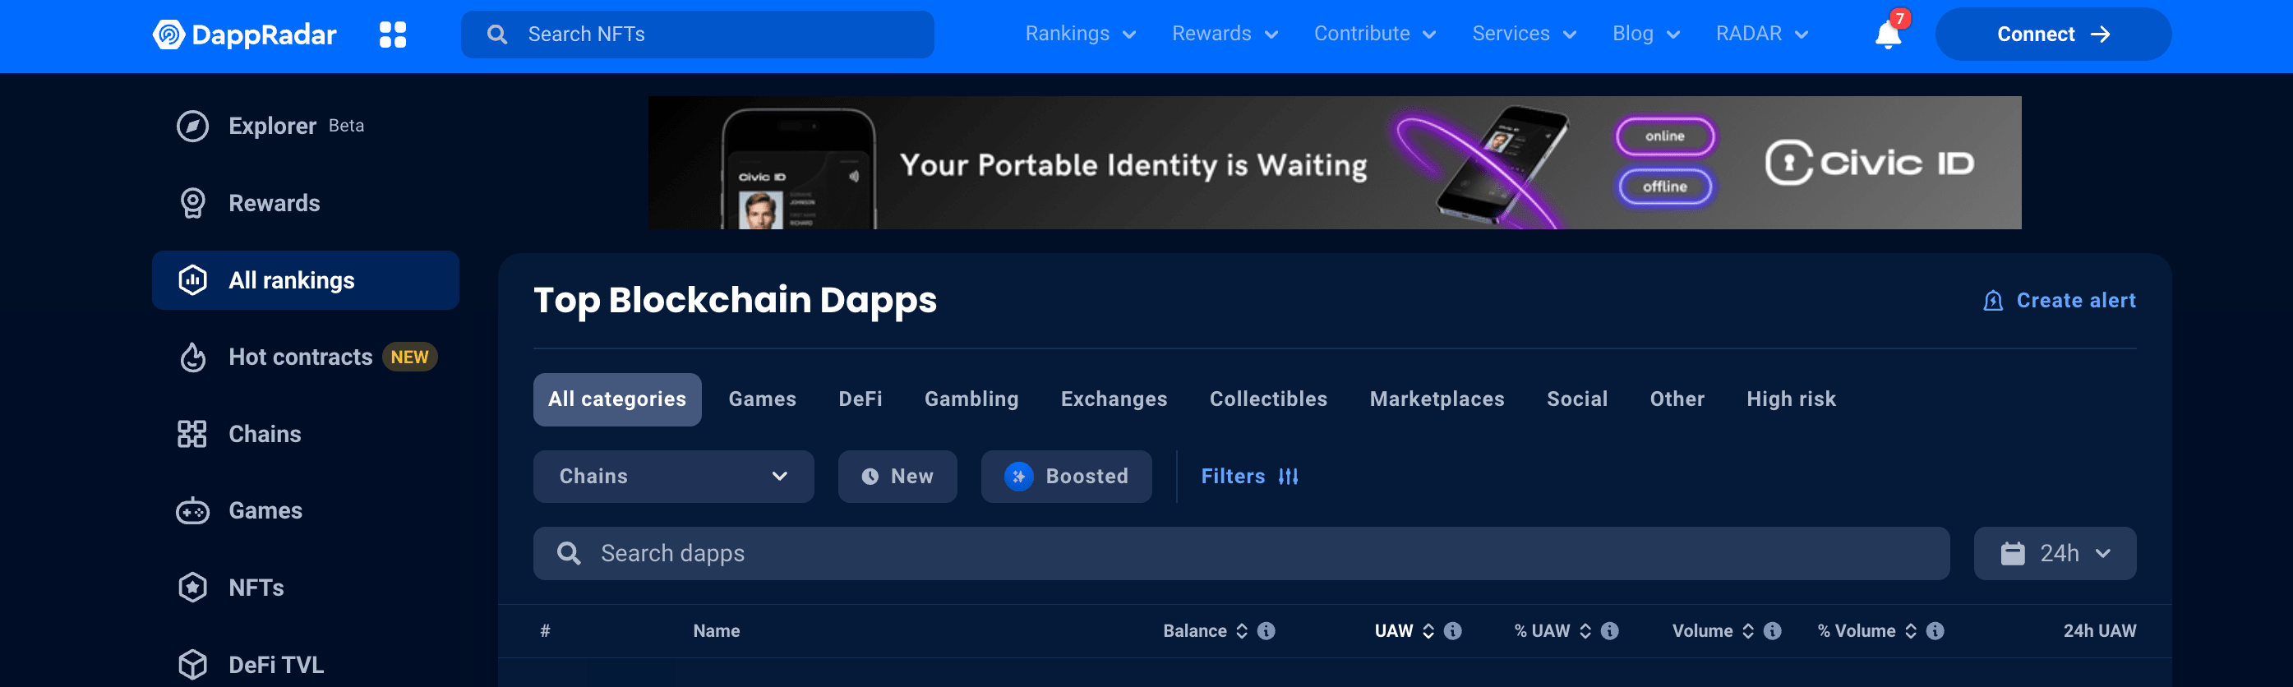Select the Collectibles category tab
Viewport: 2293px width, 687px height.
tap(1267, 399)
